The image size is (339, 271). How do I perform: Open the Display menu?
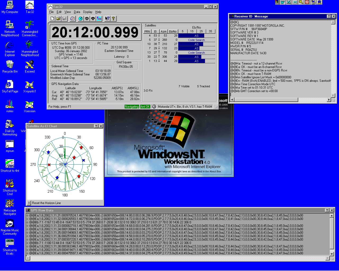tap(88, 12)
